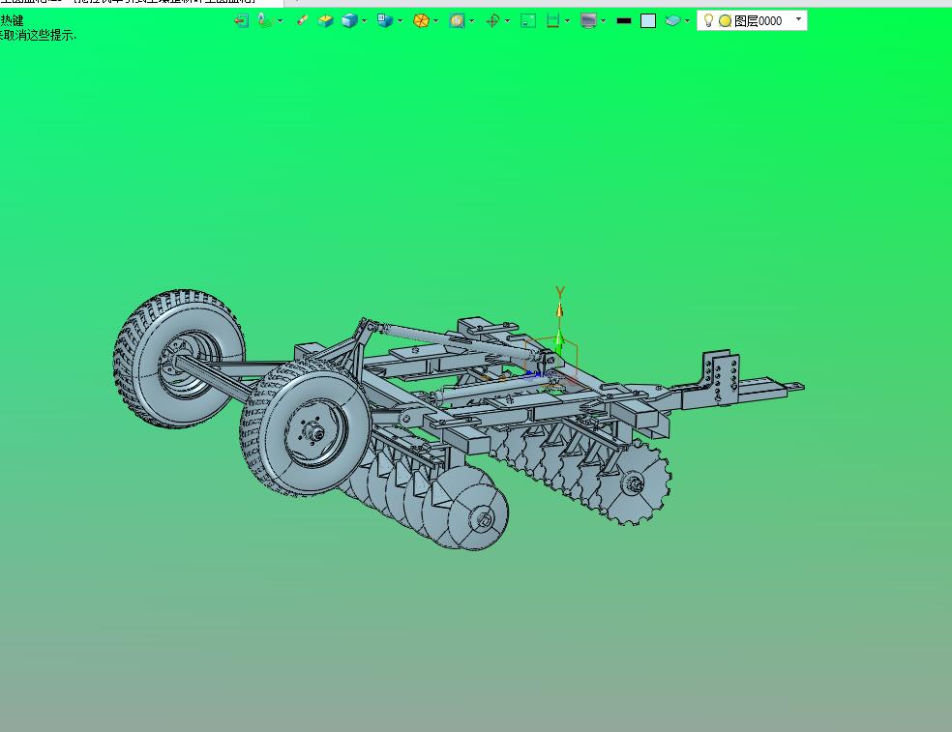The height and width of the screenshot is (732, 952).
Task: Open dropdown next to magnifier zoom icon
Action: (x=472, y=21)
